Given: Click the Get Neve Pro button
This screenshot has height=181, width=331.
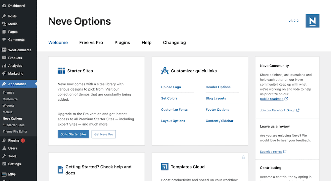Looking at the screenshot, I should 104,134.
